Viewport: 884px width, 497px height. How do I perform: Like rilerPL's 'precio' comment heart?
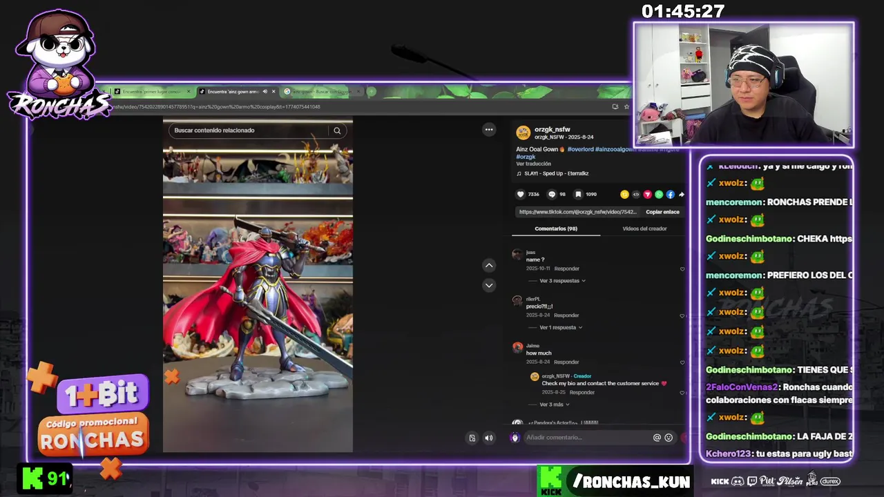click(x=682, y=316)
